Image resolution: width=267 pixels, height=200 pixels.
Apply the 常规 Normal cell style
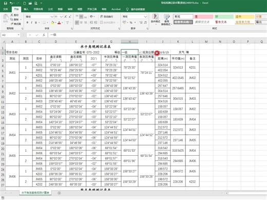pyautogui.click(x=183, y=16)
